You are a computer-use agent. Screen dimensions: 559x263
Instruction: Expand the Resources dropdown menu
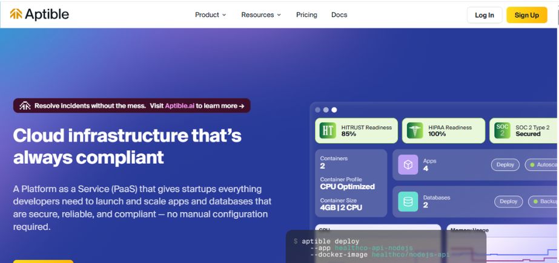coord(261,15)
